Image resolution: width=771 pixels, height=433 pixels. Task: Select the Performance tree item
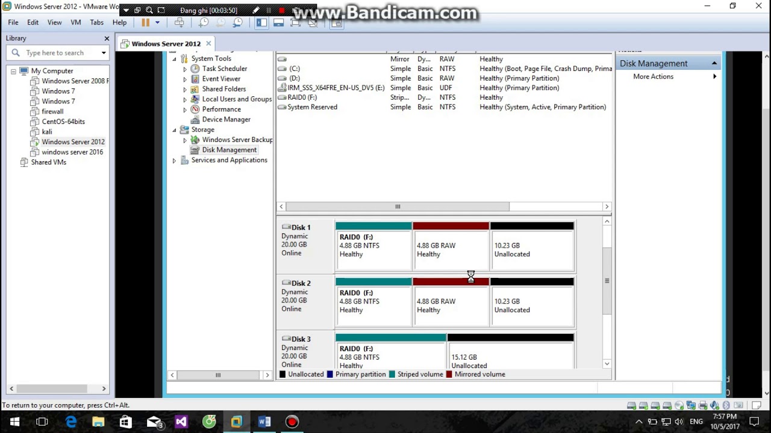click(221, 109)
